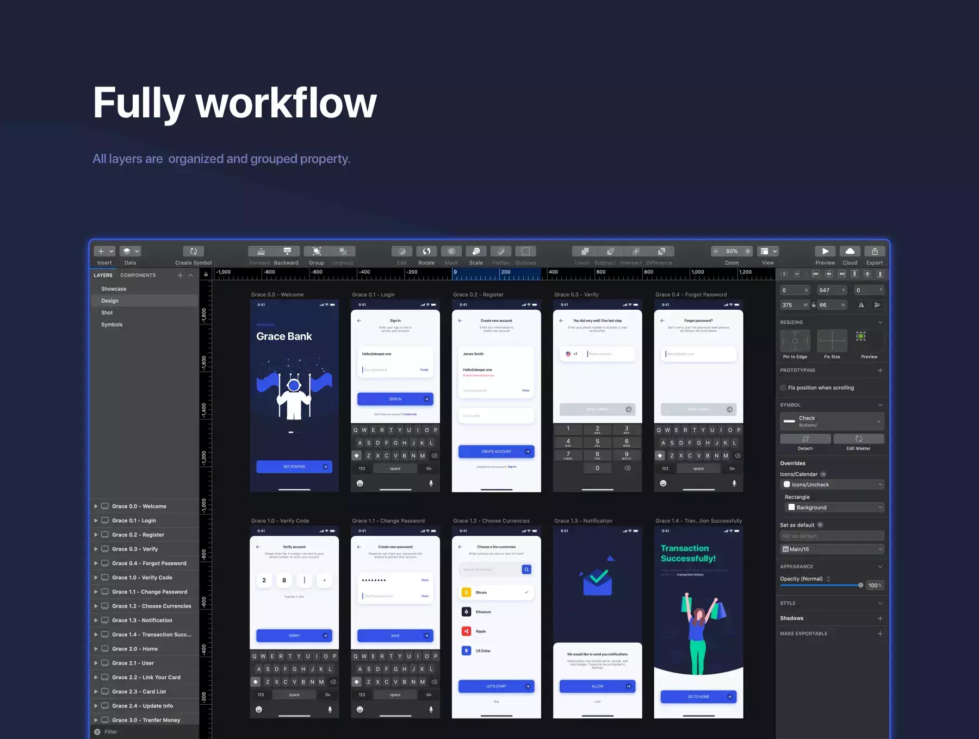979x739 pixels.
Task: Send selection Backward
Action: click(x=287, y=251)
